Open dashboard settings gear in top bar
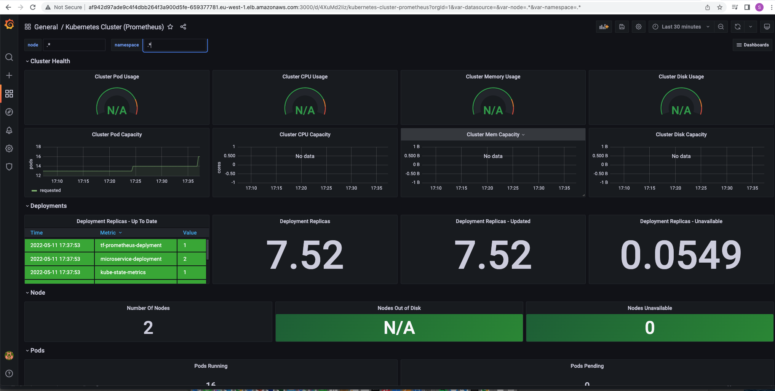This screenshot has width=775, height=391. pos(639,27)
